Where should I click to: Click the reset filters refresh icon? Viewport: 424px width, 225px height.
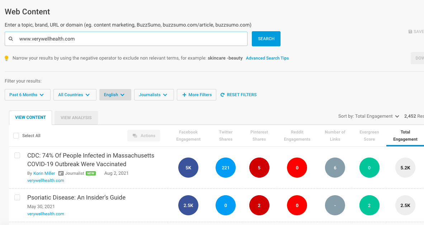[222, 95]
